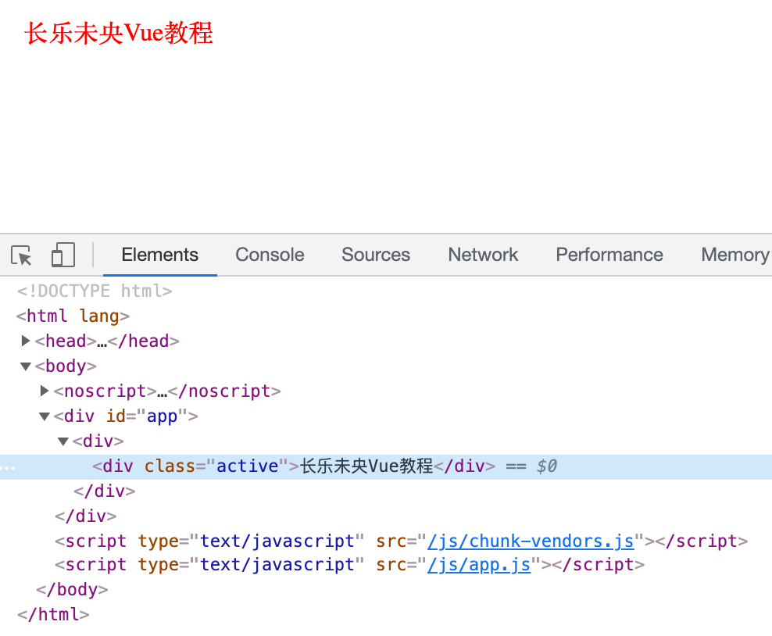Open the Sources tab
The width and height of the screenshot is (772, 636).
pyautogui.click(x=376, y=255)
